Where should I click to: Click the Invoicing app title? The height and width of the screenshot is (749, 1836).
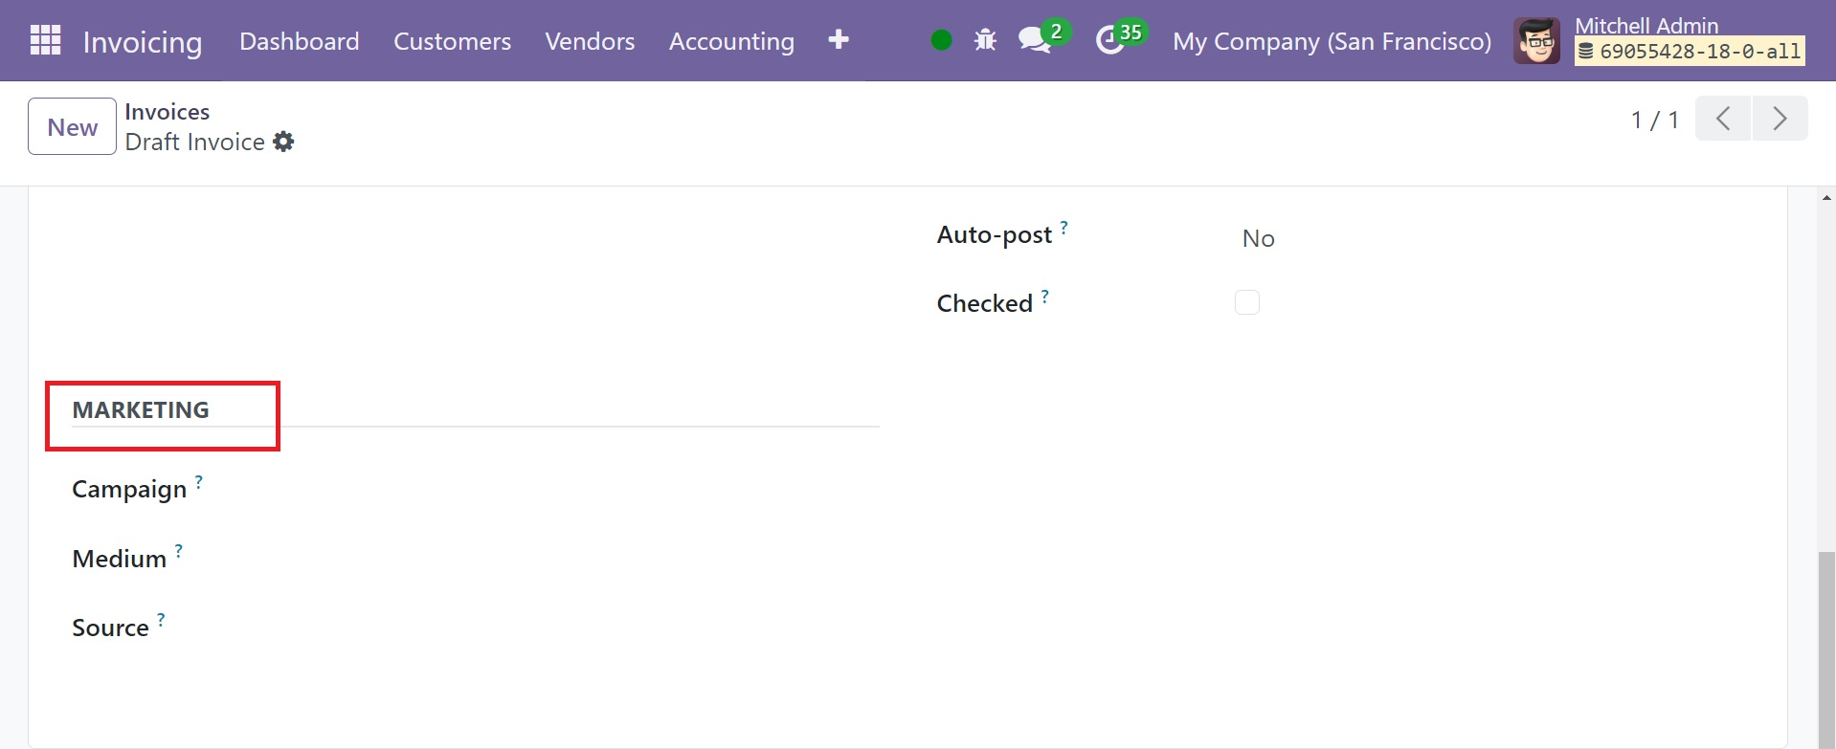click(x=143, y=41)
